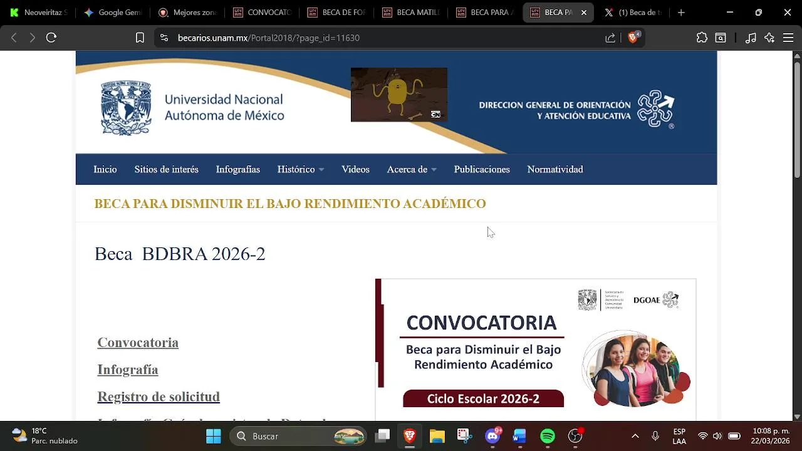Open Task View in the taskbar
Screen dimensions: 802x451
pos(383,436)
